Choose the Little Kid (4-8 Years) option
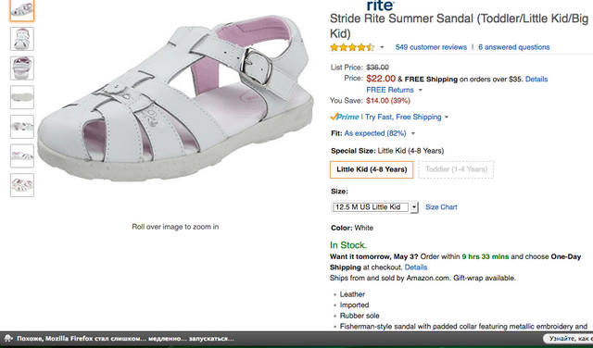 click(x=372, y=169)
